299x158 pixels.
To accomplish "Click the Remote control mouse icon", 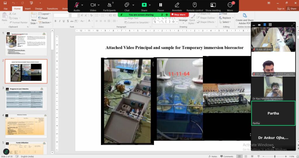I will click(195, 5).
